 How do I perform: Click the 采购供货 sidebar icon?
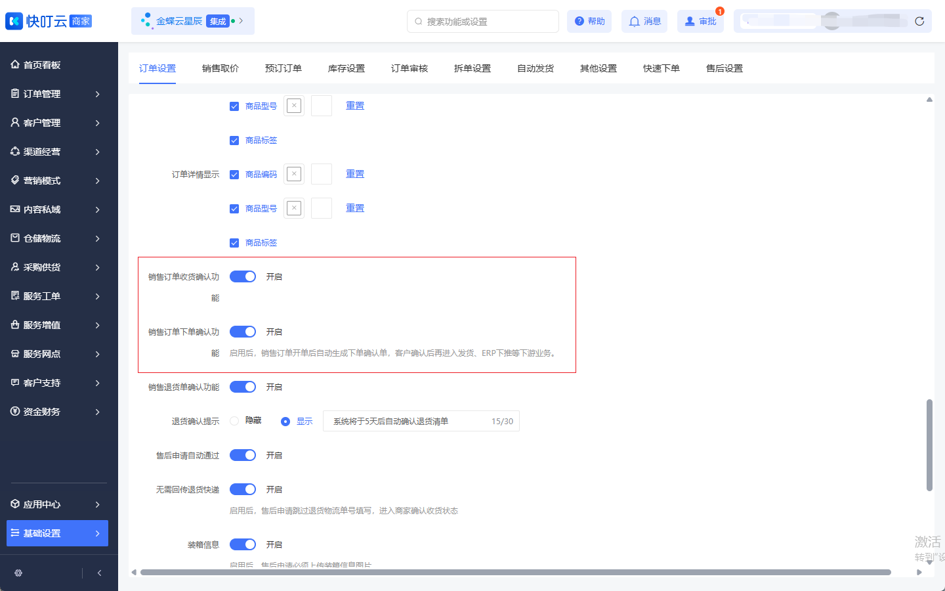(15, 267)
